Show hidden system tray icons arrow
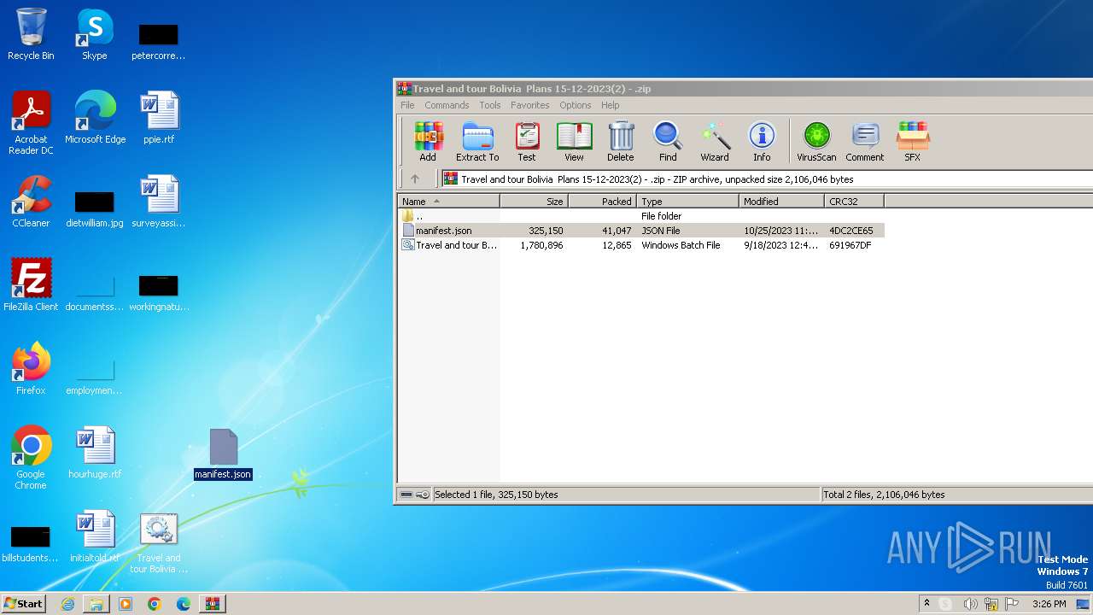Screen dimensions: 1093x615 click(926, 603)
